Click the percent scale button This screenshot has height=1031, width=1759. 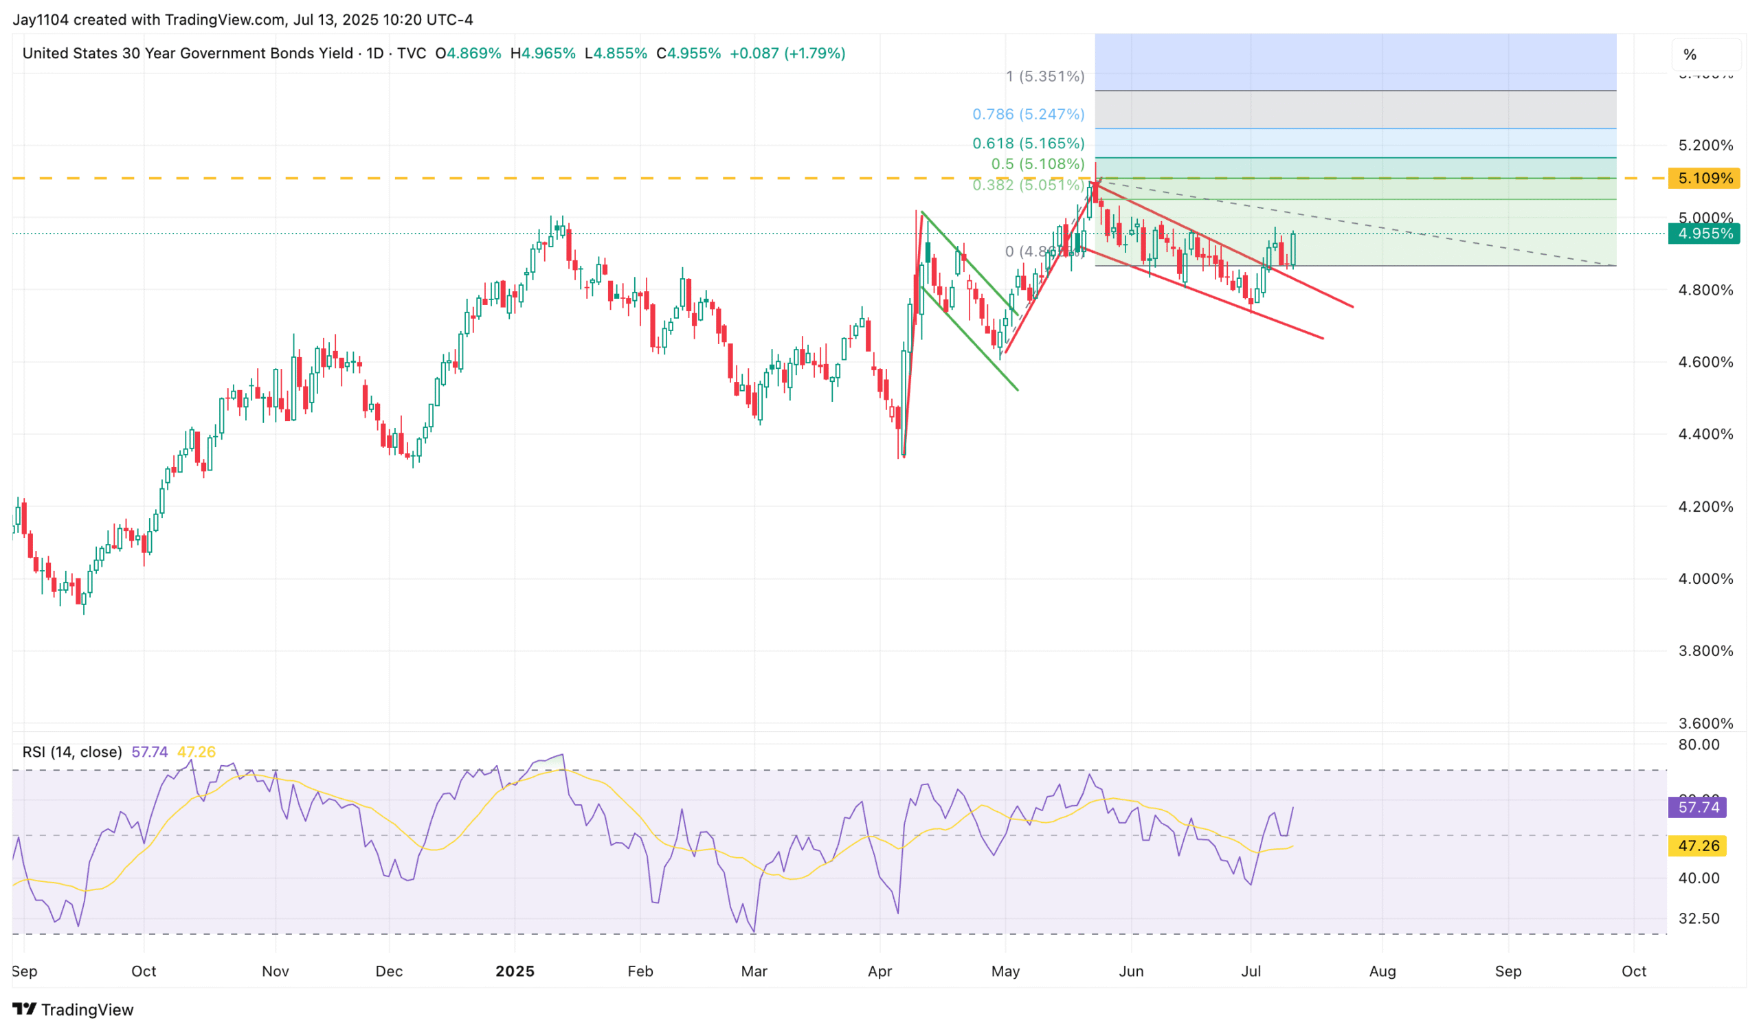click(1690, 54)
